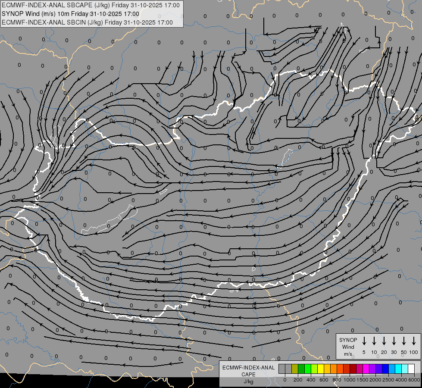Click the number 30 in wind legend
The width and height of the screenshot is (422, 388).
(394, 352)
